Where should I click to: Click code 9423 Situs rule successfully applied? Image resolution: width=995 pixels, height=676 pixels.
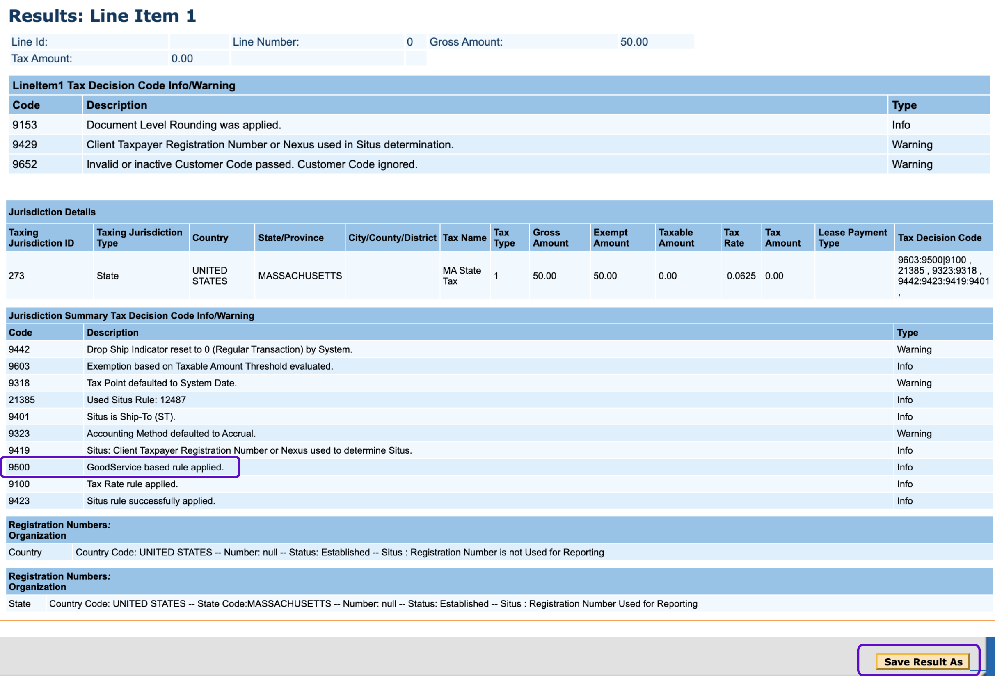pos(151,501)
